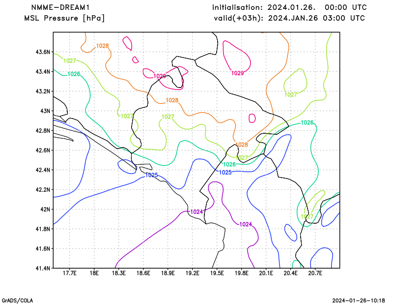Select the 18.6E longitude label
This screenshot has height=304, width=393.
tap(143, 273)
